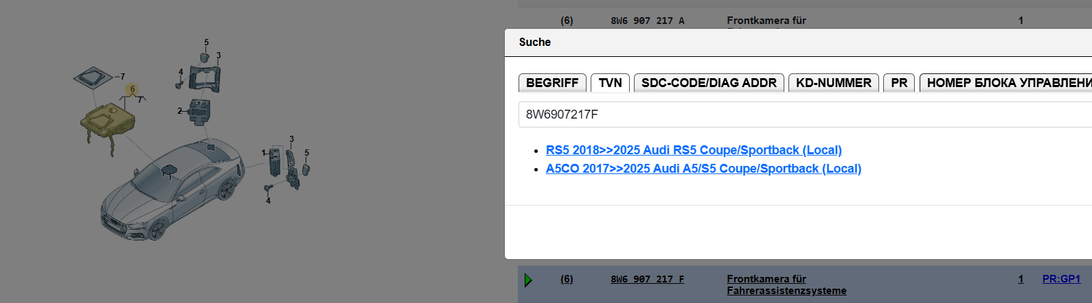
Task: Open part number 8W6 907 217 F link
Action: tap(647, 279)
